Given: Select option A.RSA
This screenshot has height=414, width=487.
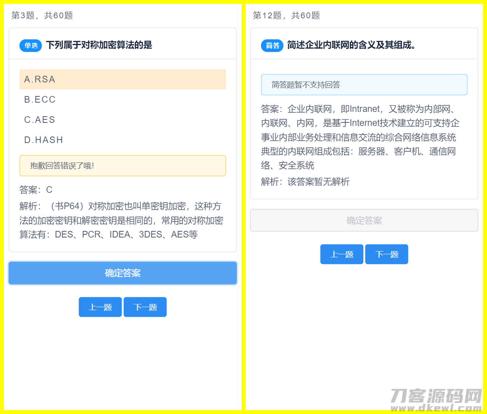Looking at the screenshot, I should click(122, 79).
